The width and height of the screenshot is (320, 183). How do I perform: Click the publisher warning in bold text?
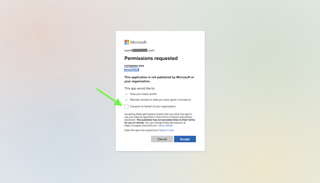[x=159, y=79]
